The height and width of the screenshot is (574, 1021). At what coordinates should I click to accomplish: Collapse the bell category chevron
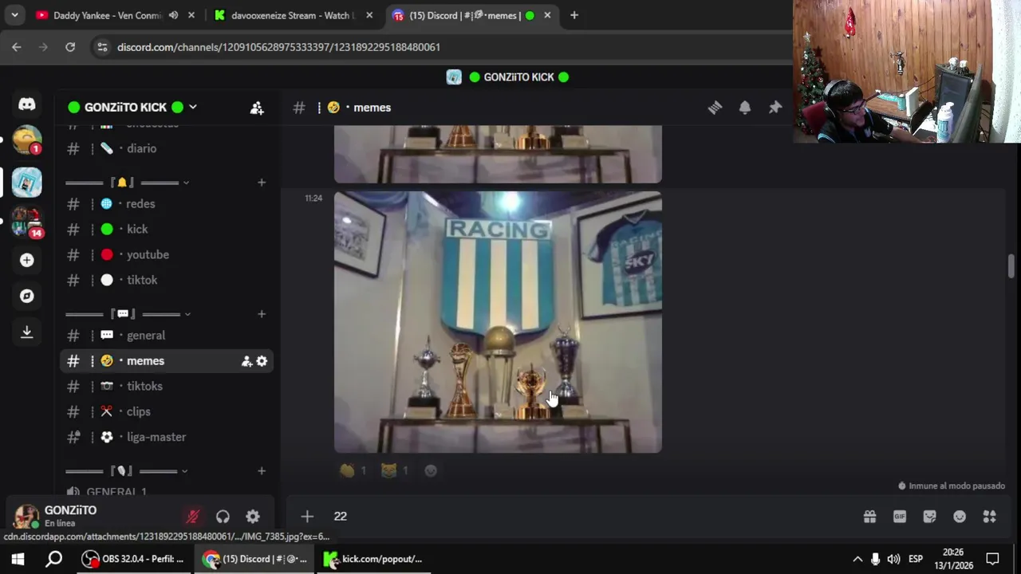[x=186, y=183]
